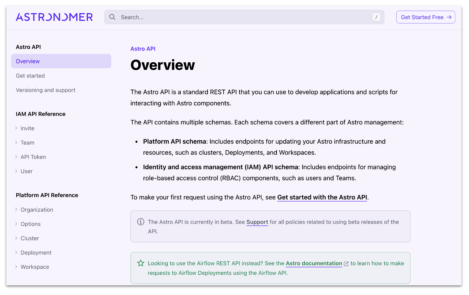Expand the Deployment section chevron
469x295 pixels.
(16, 253)
